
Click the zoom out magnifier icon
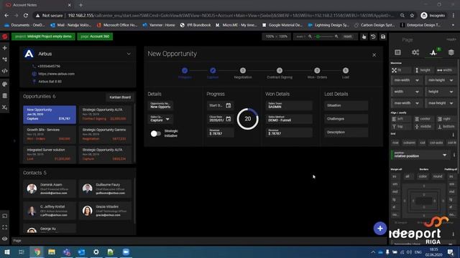point(310,37)
